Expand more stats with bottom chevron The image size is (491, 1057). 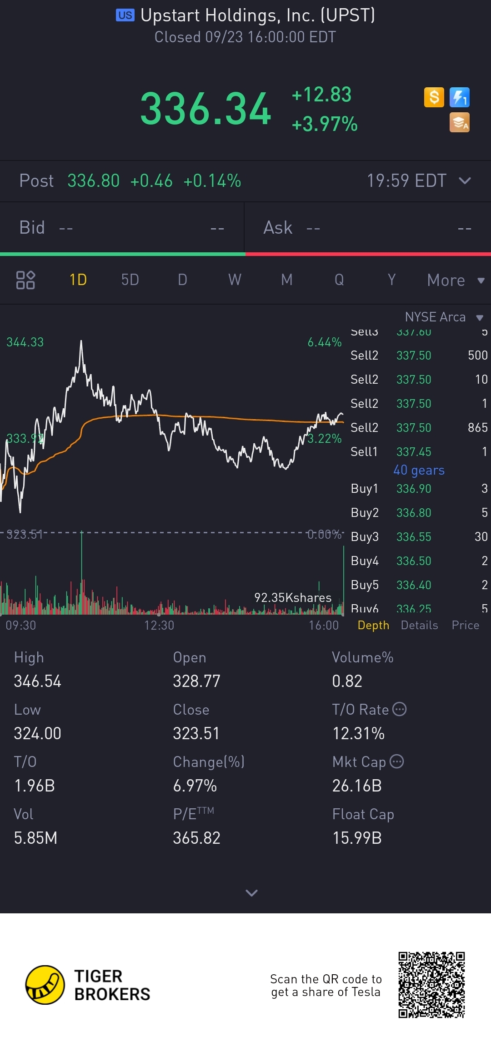click(x=251, y=893)
